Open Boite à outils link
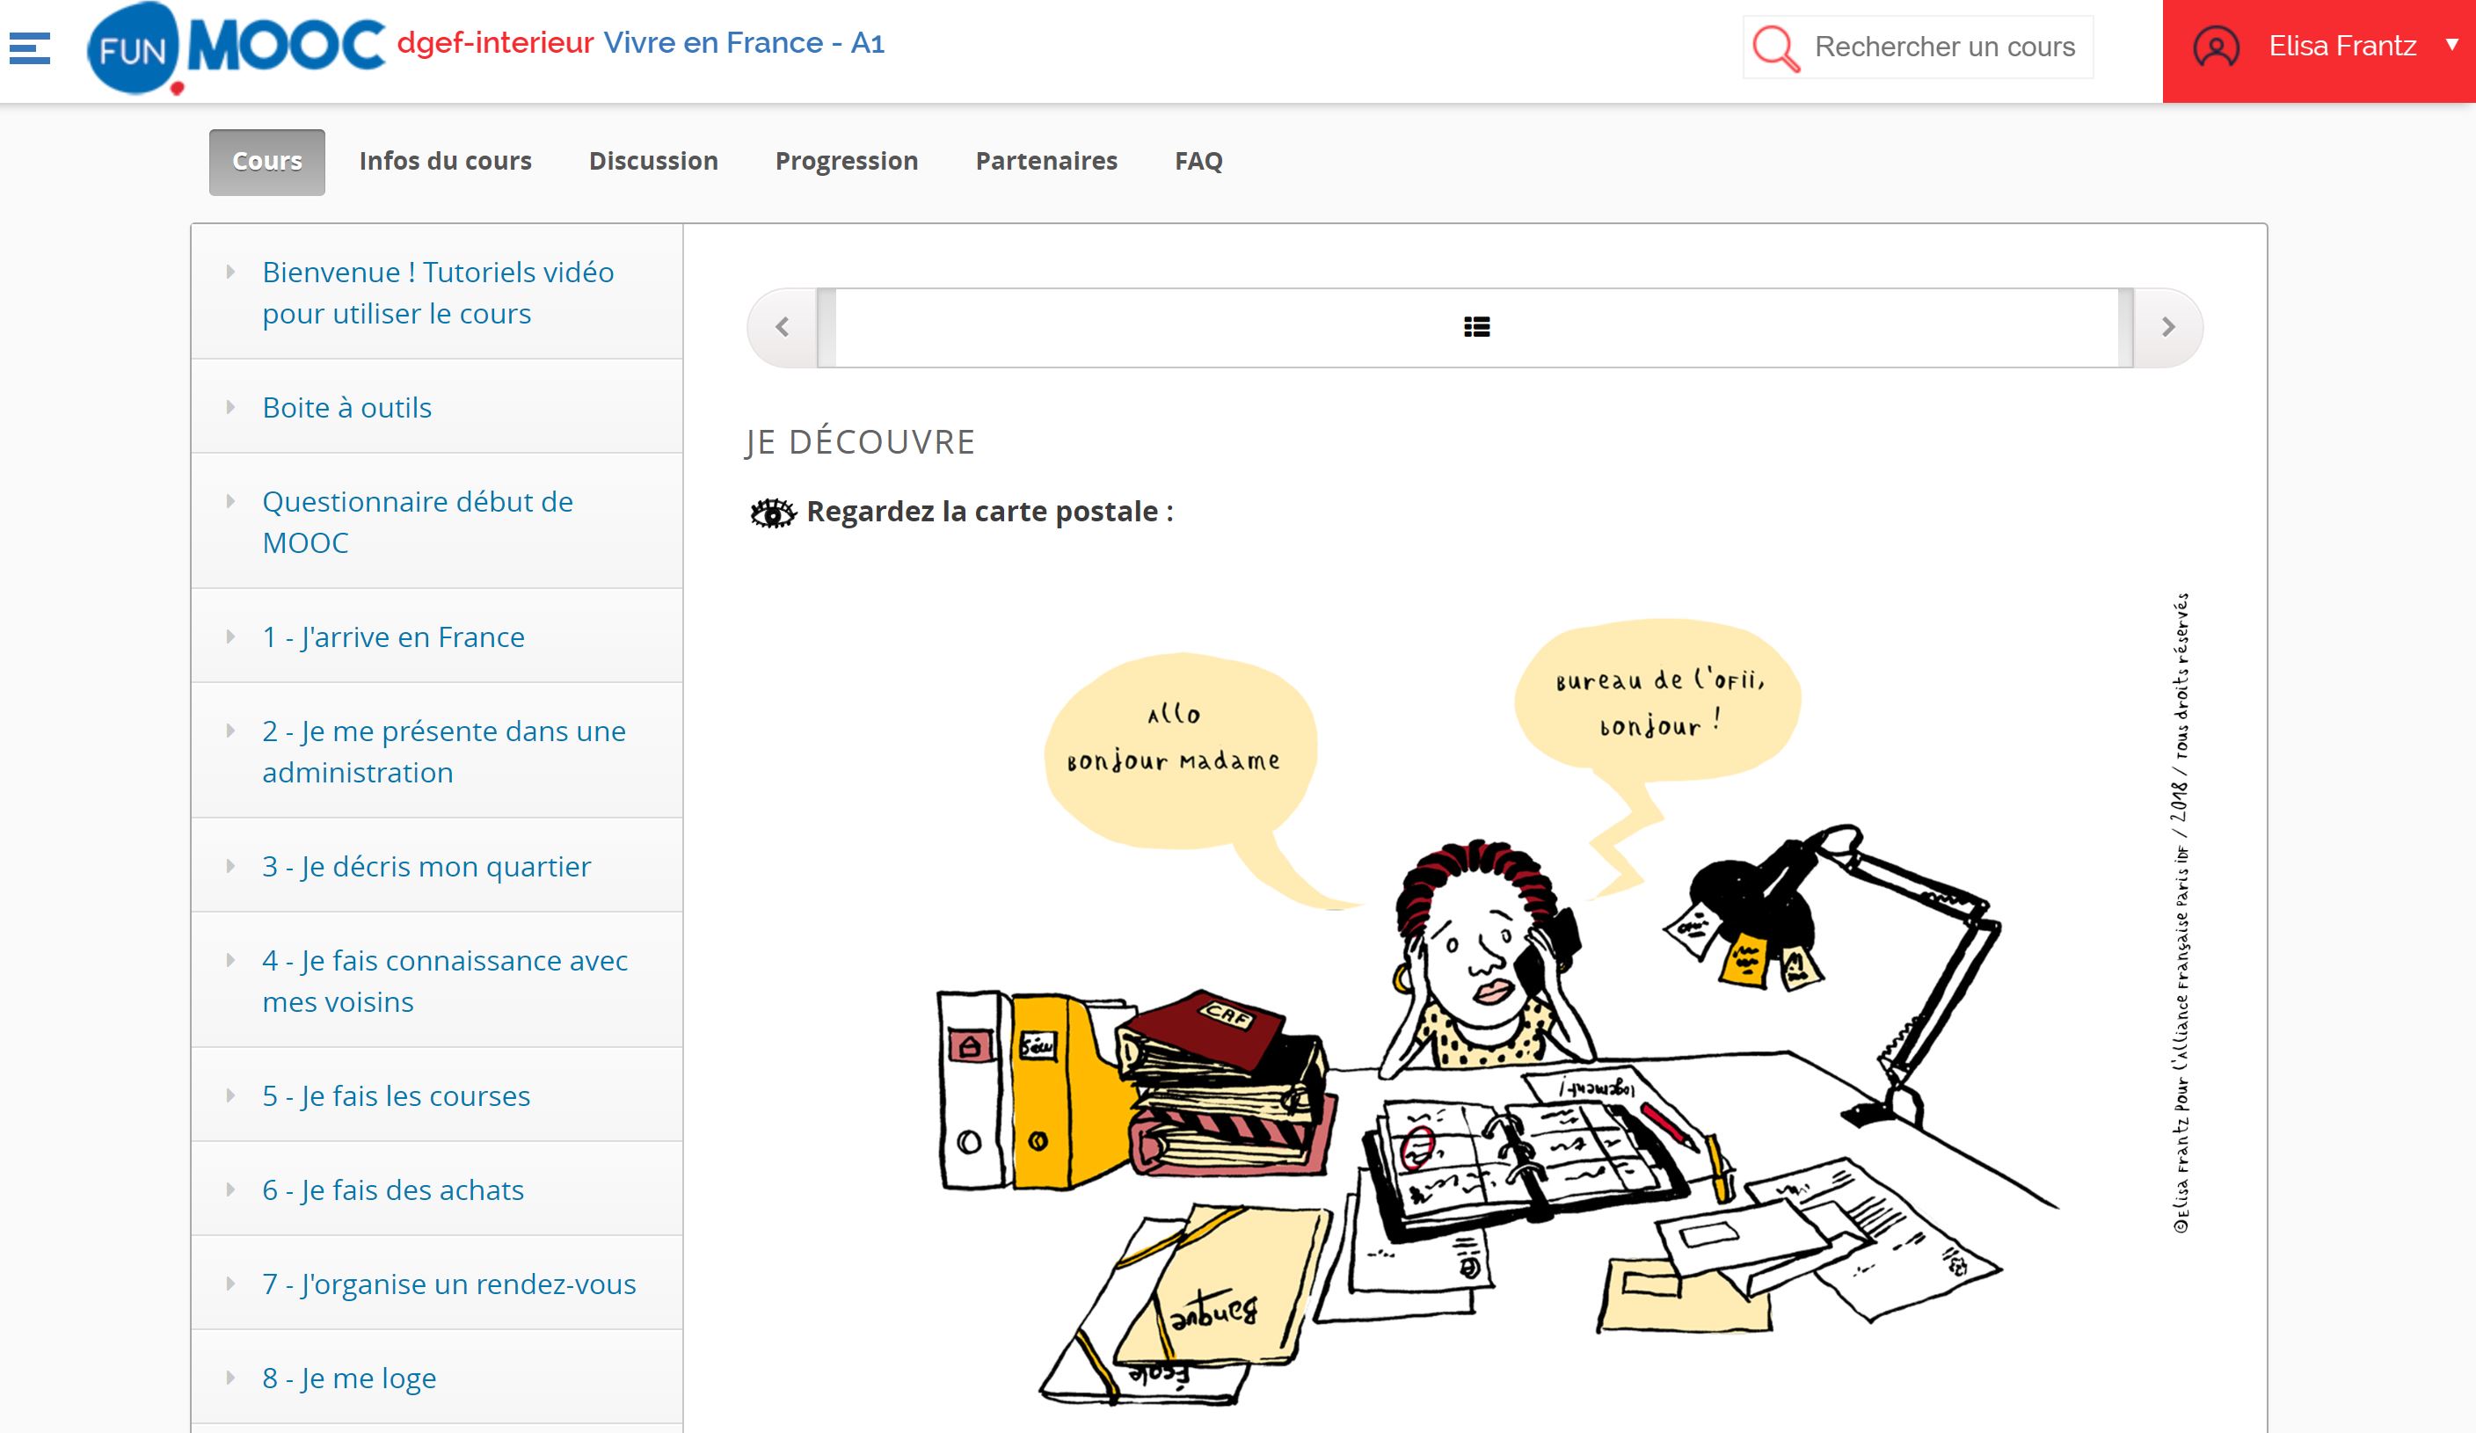 click(x=346, y=408)
